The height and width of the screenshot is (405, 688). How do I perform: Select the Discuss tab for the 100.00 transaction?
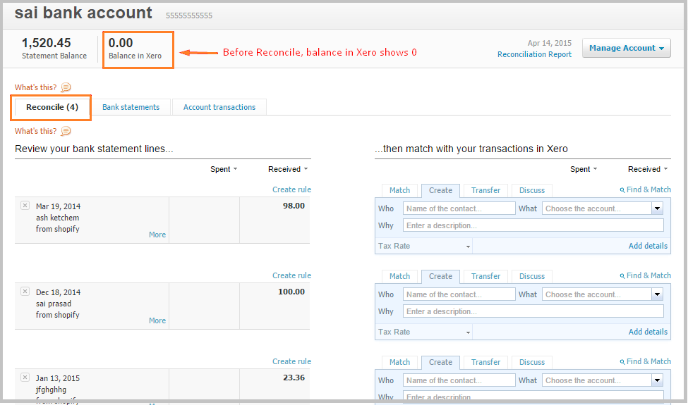(532, 276)
